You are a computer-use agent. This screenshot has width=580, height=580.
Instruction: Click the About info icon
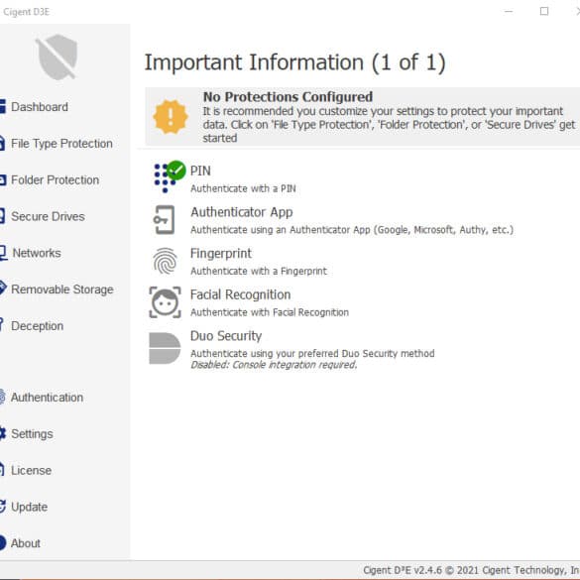coord(3,543)
